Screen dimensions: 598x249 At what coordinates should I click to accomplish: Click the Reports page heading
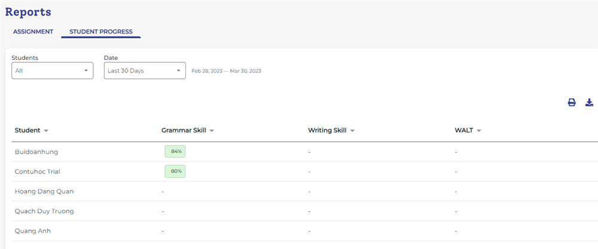tap(28, 12)
